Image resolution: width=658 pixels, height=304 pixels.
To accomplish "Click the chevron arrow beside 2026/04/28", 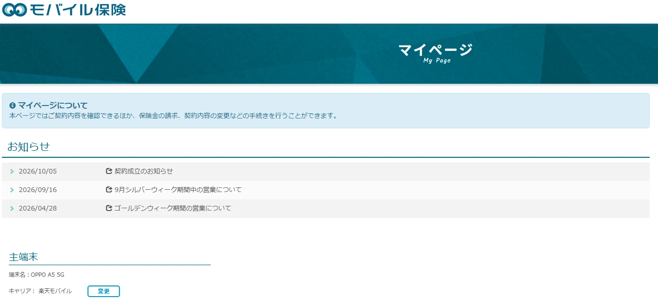I will coord(12,209).
